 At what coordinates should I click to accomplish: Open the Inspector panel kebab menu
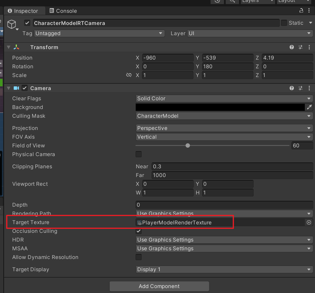[x=309, y=11]
